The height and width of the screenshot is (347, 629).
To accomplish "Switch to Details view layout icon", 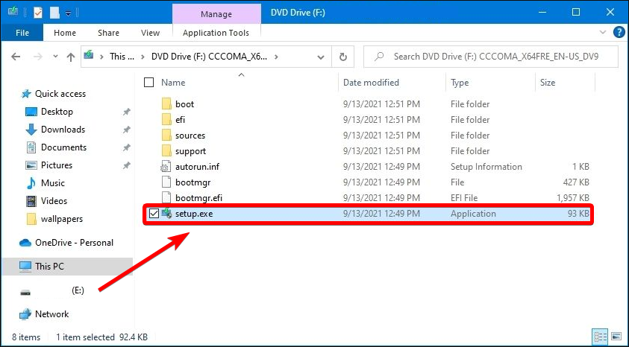I will (600, 337).
